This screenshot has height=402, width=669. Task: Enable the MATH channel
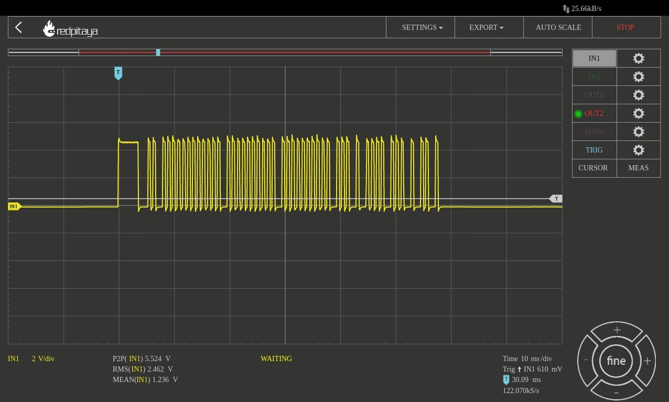pyautogui.click(x=594, y=132)
